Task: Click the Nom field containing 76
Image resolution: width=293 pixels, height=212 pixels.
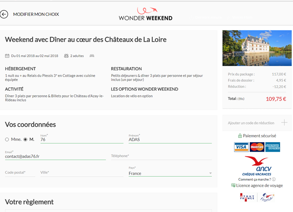Action: pyautogui.click(x=82, y=139)
